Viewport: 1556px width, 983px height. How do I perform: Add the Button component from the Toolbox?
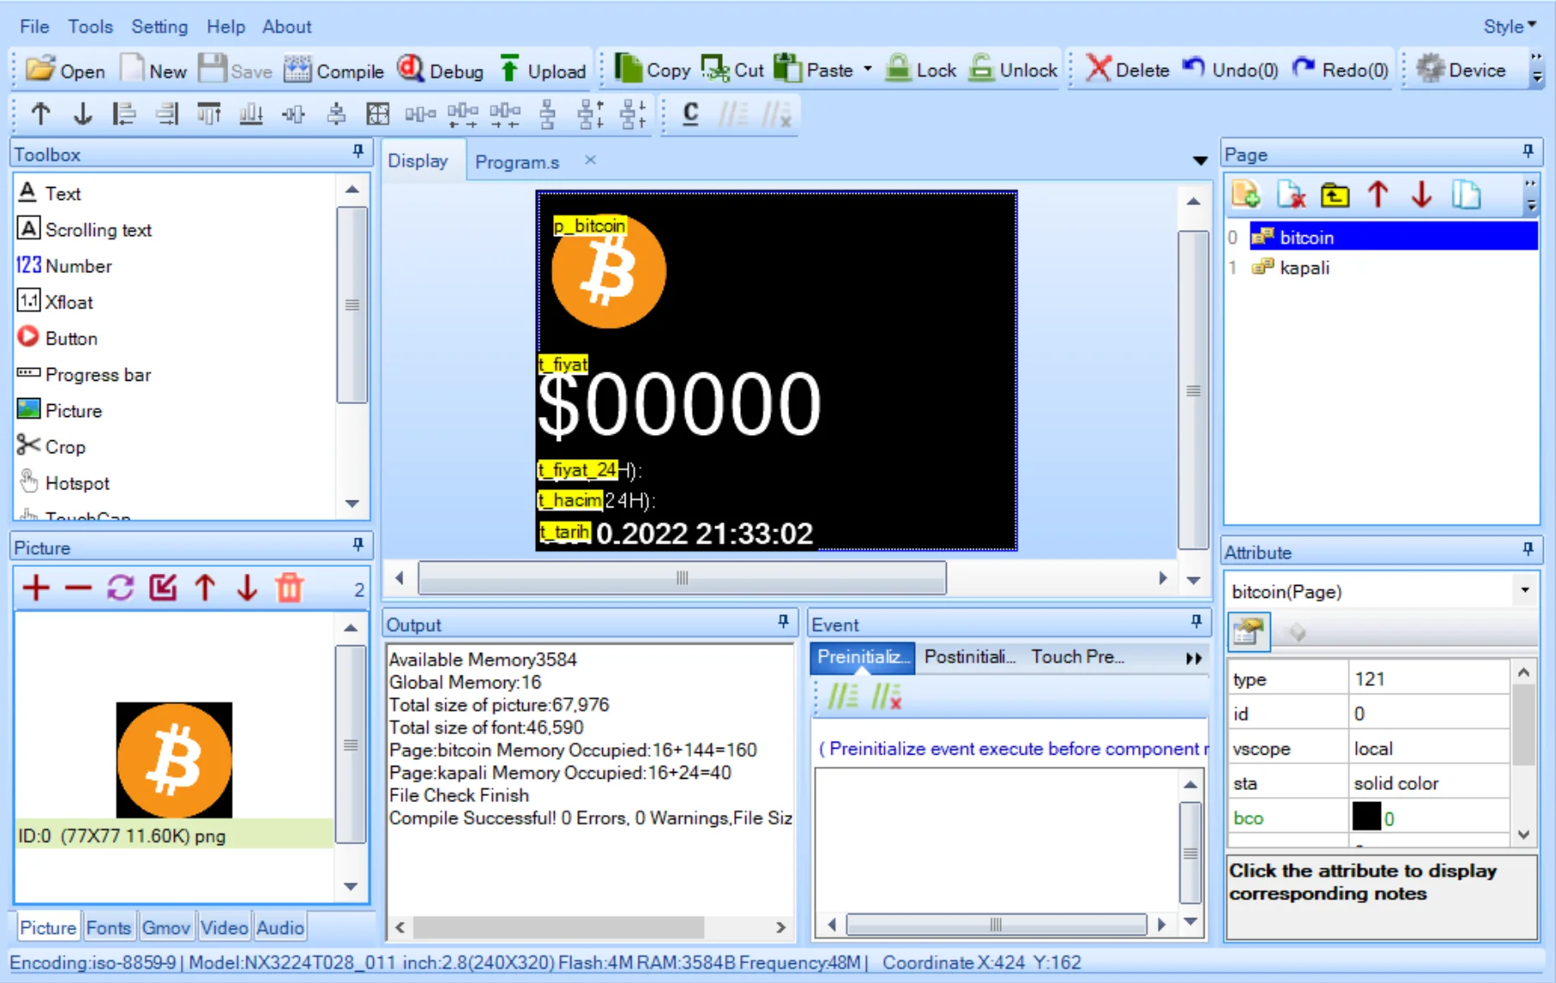click(x=58, y=338)
